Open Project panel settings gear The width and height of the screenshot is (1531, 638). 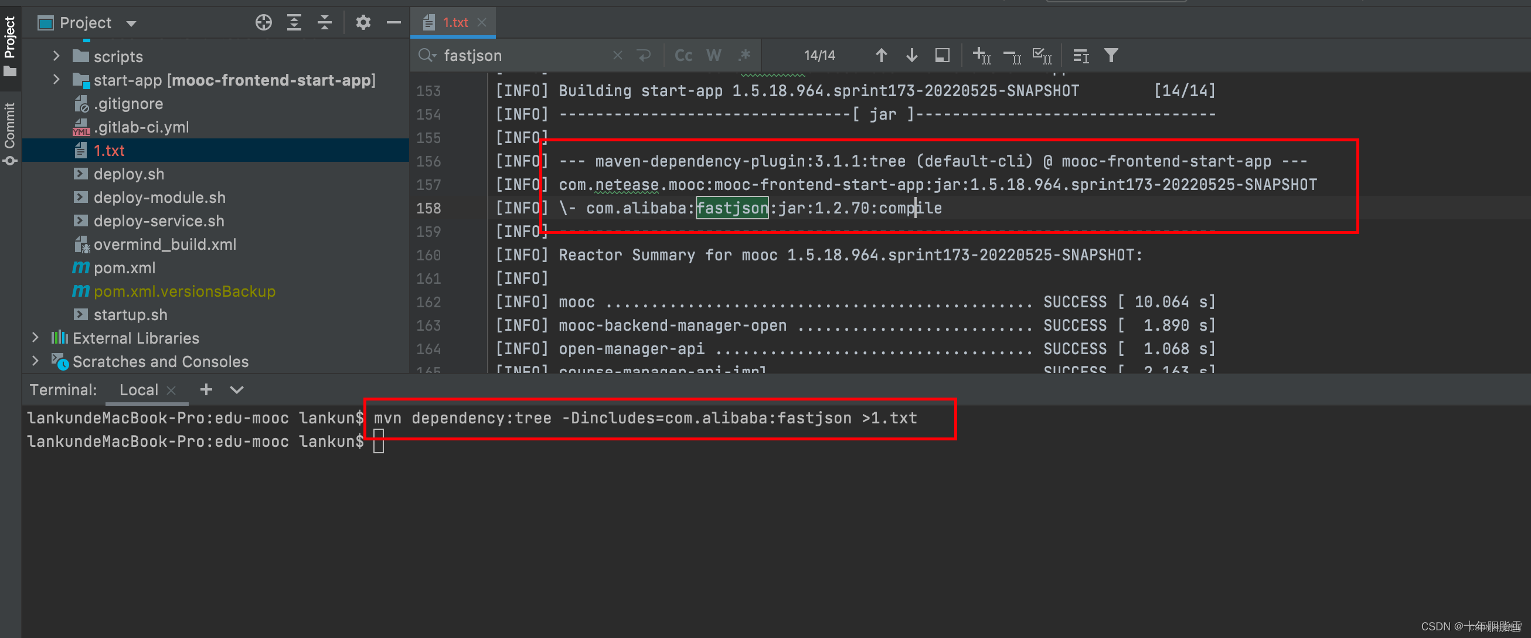pyautogui.click(x=363, y=22)
